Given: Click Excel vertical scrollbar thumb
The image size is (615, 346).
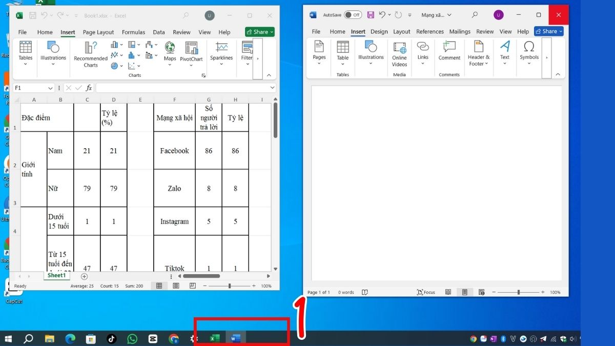Looking at the screenshot, I should pos(275,120).
